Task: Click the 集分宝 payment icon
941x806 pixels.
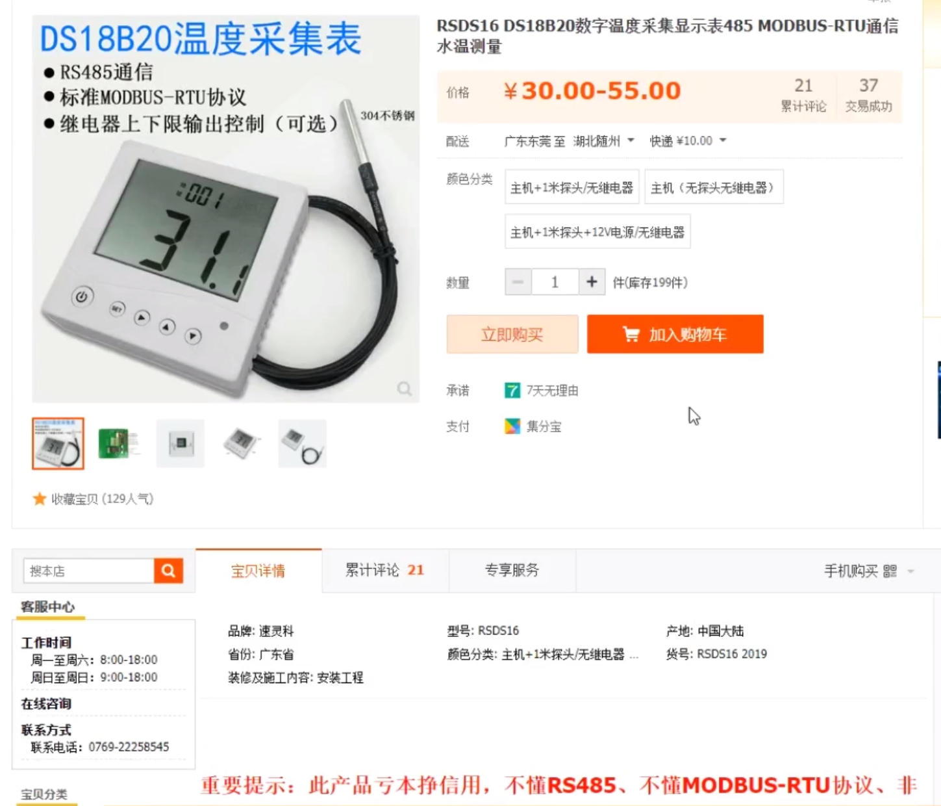Action: pos(512,426)
